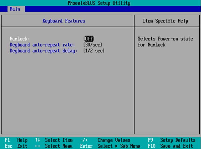Click the F9 key hint
Image resolution: width=201 pixels, height=149 pixels.
(x=150, y=140)
